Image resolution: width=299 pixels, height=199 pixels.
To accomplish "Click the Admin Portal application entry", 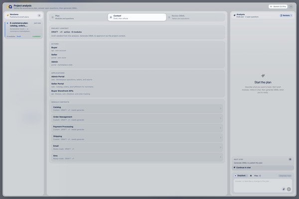I will point(72,78).
